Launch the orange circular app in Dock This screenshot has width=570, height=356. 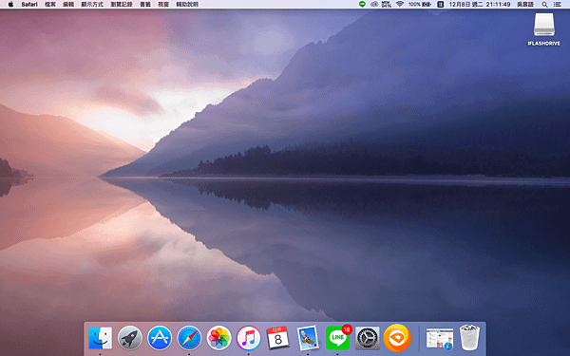[397, 338]
